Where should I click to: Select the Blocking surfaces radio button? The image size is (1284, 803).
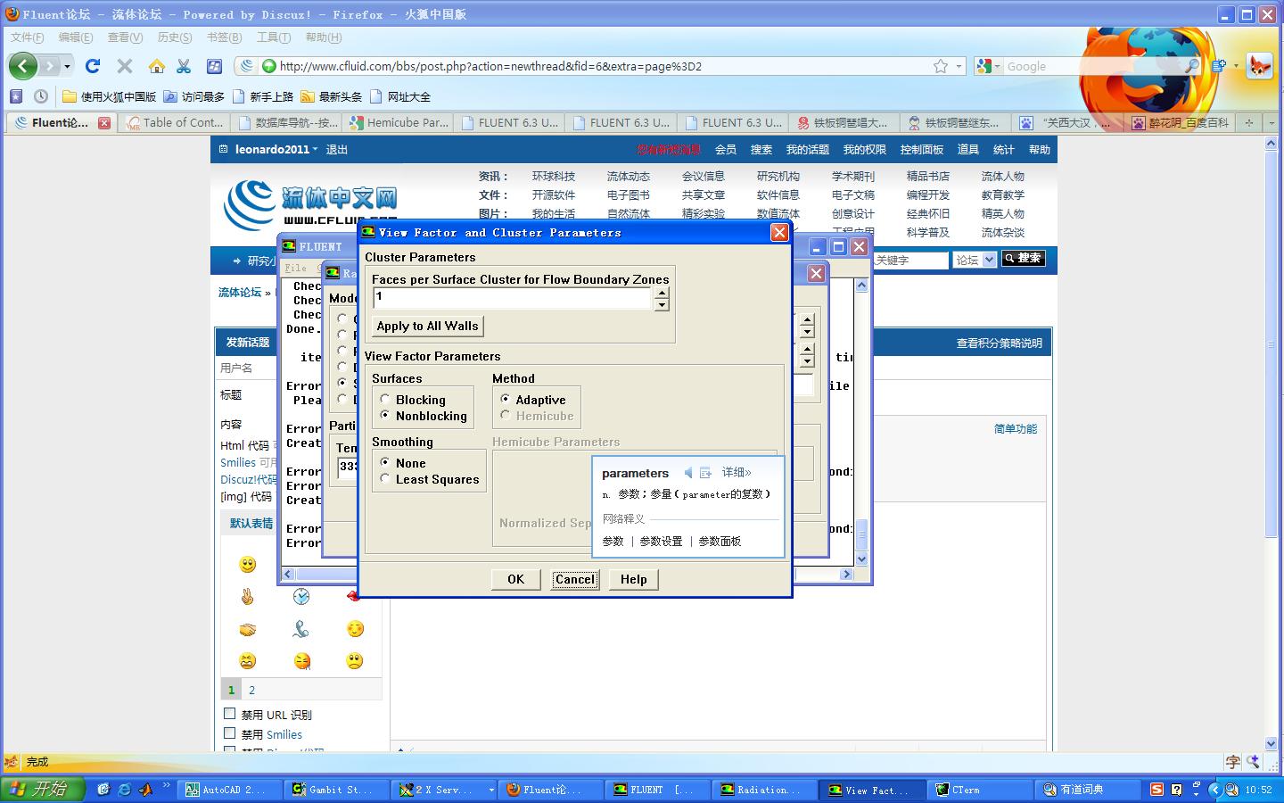385,400
